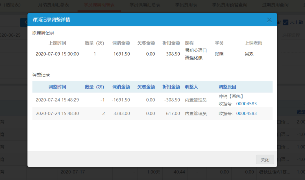Switch to 学员费用预警查询 tab
Image resolution: width=305 pixels, height=180 pixels.
[x=230, y=5]
